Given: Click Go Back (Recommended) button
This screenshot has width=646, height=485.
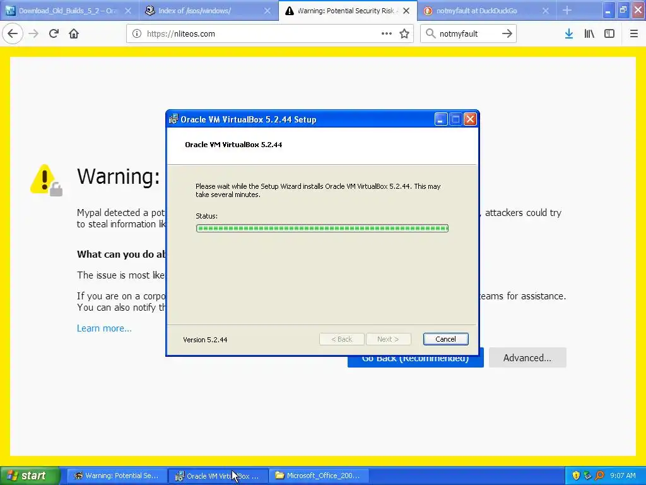Looking at the screenshot, I should coord(415,361).
